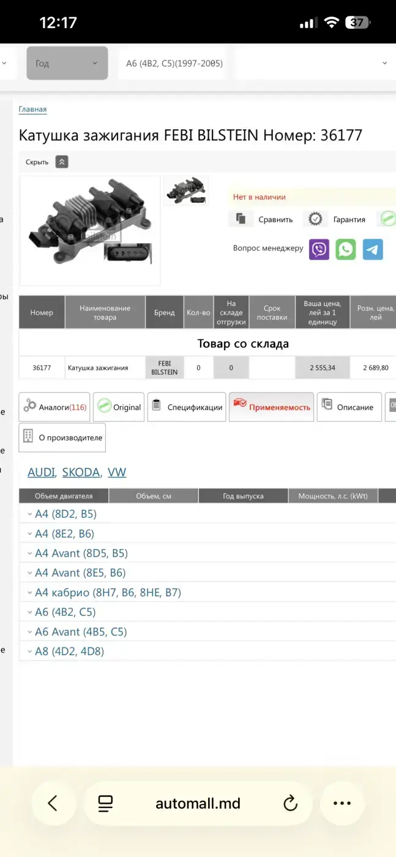
Task: Expand the A8 (4D2, 4D8) row
Action: click(69, 651)
